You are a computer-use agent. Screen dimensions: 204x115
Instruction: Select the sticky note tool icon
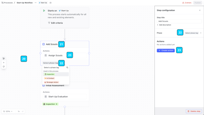(4, 66)
